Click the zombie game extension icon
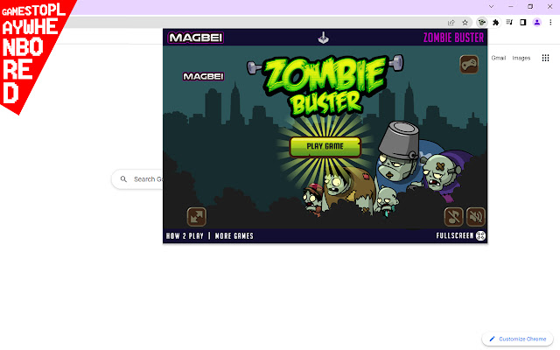This screenshot has width=560, height=350. pos(482,23)
